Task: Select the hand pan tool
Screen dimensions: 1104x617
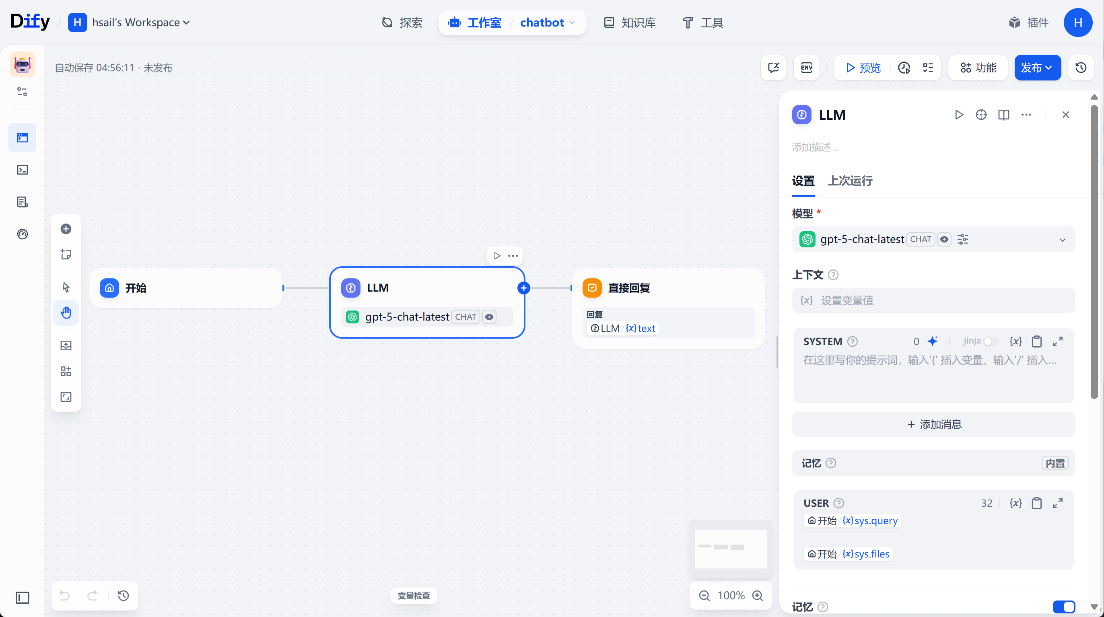Action: (x=66, y=313)
